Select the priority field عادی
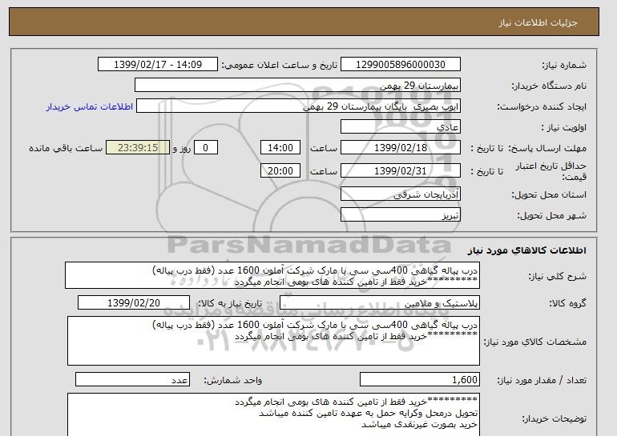617x436 pixels. [x=401, y=127]
